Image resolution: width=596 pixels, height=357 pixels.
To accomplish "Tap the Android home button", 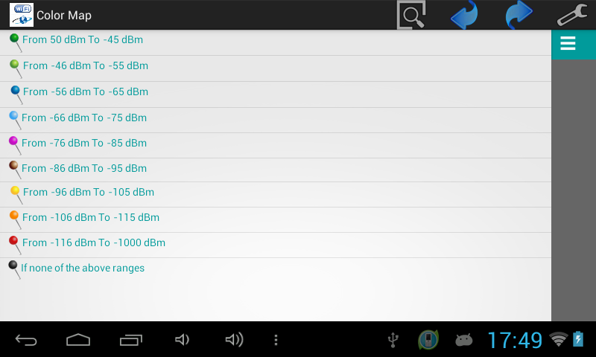I will [78, 340].
